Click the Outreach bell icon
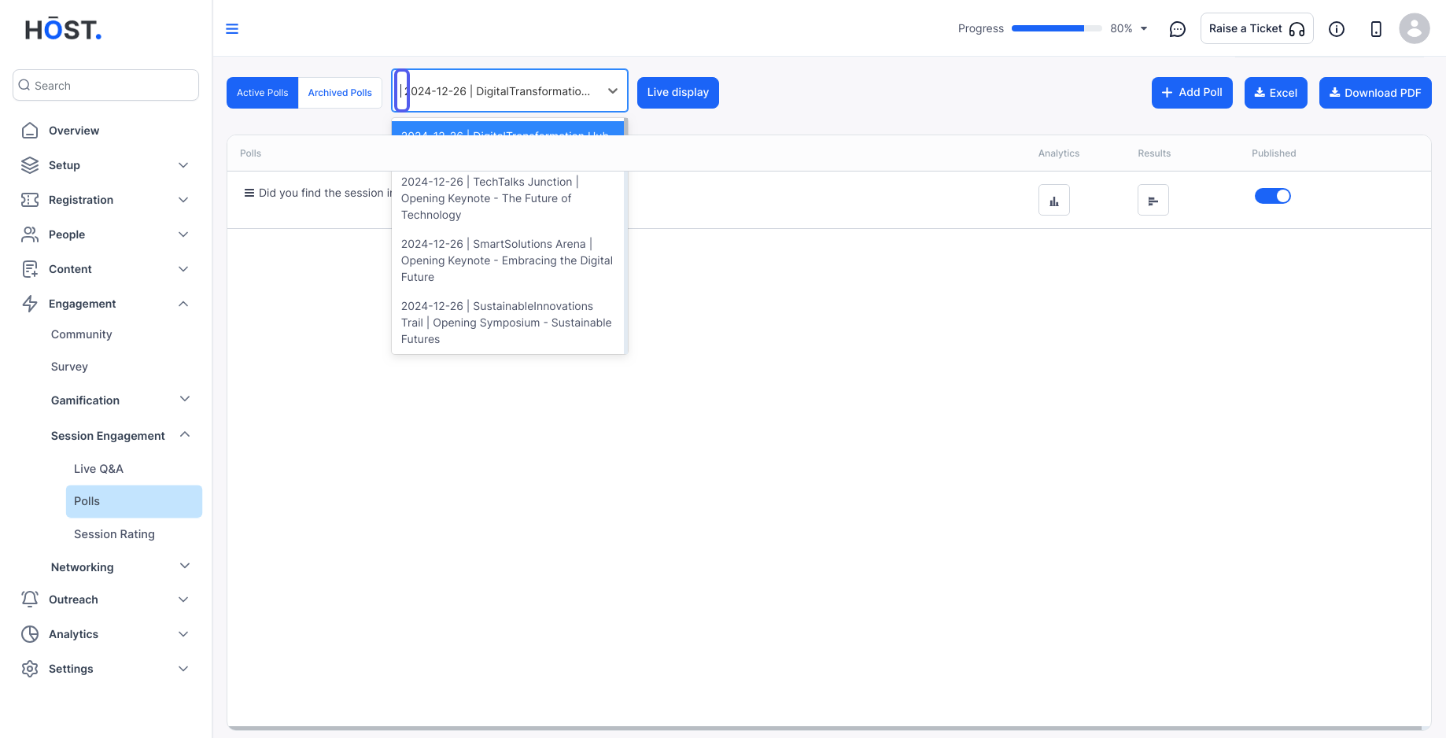Viewport: 1446px width, 738px height. pos(30,600)
